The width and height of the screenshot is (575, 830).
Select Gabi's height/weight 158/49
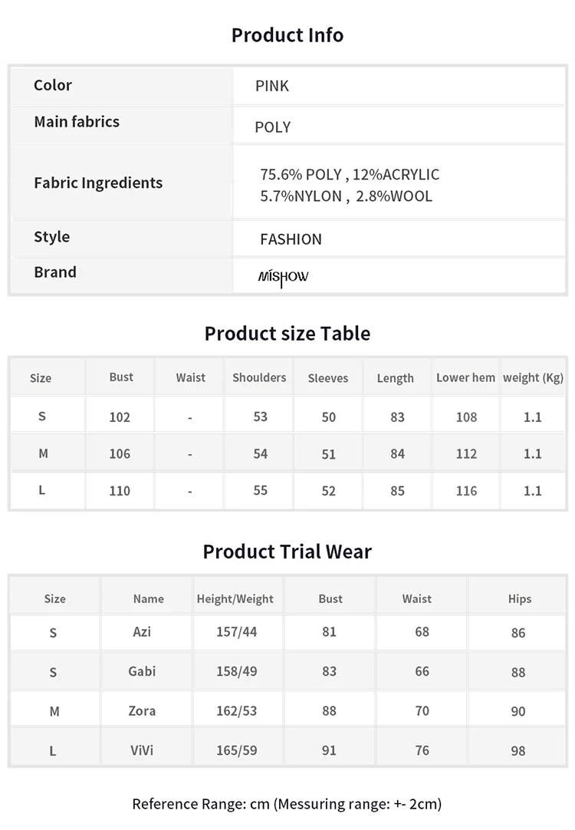coord(236,671)
